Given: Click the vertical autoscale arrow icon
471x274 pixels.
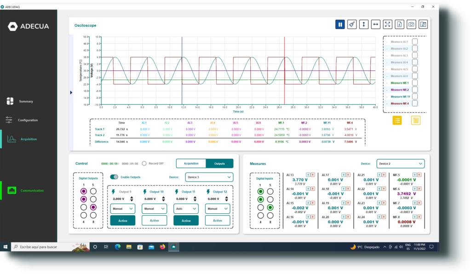Looking at the screenshot, I should [364, 24].
